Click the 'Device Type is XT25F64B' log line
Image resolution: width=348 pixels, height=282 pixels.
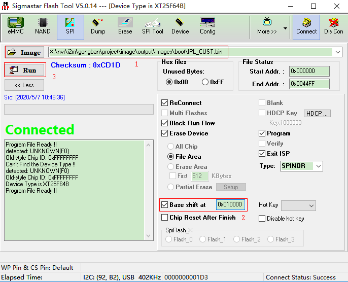pyautogui.click(x=38, y=184)
